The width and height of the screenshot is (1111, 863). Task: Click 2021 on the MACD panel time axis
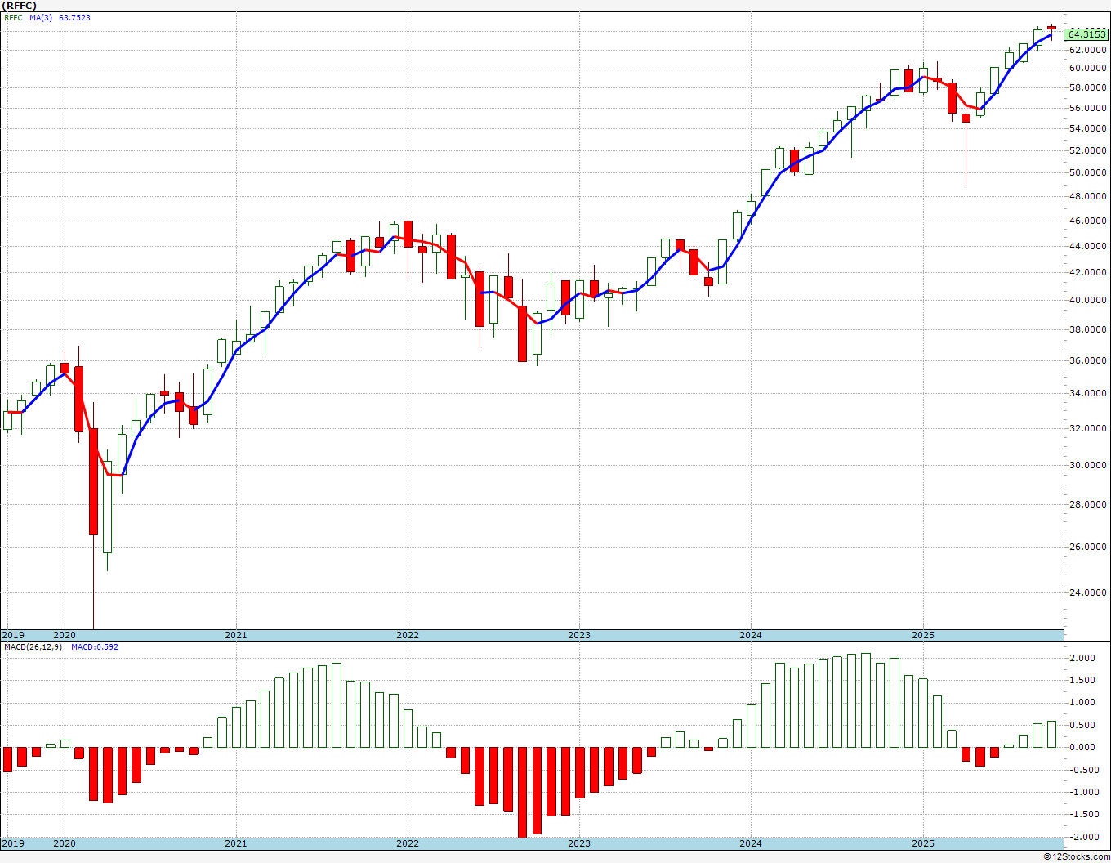click(x=235, y=843)
